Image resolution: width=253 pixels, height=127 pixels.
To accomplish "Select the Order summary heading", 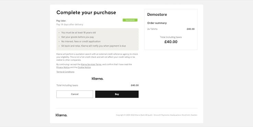I will (x=157, y=23).
